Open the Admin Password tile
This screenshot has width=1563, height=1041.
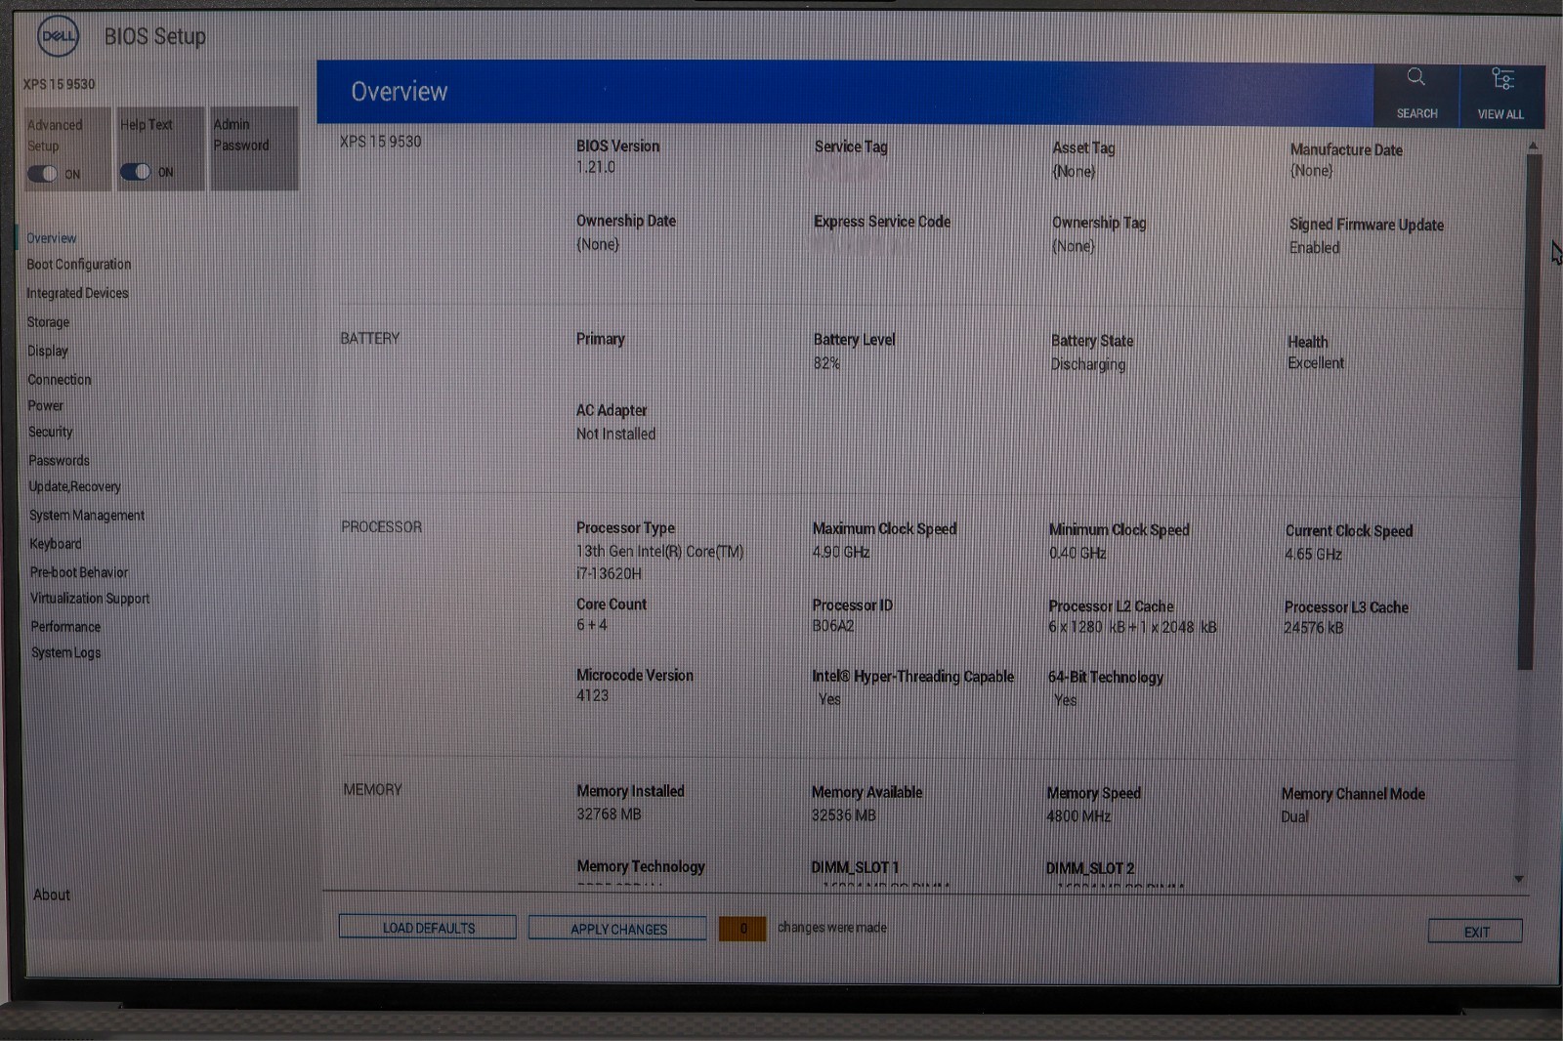[x=254, y=147]
